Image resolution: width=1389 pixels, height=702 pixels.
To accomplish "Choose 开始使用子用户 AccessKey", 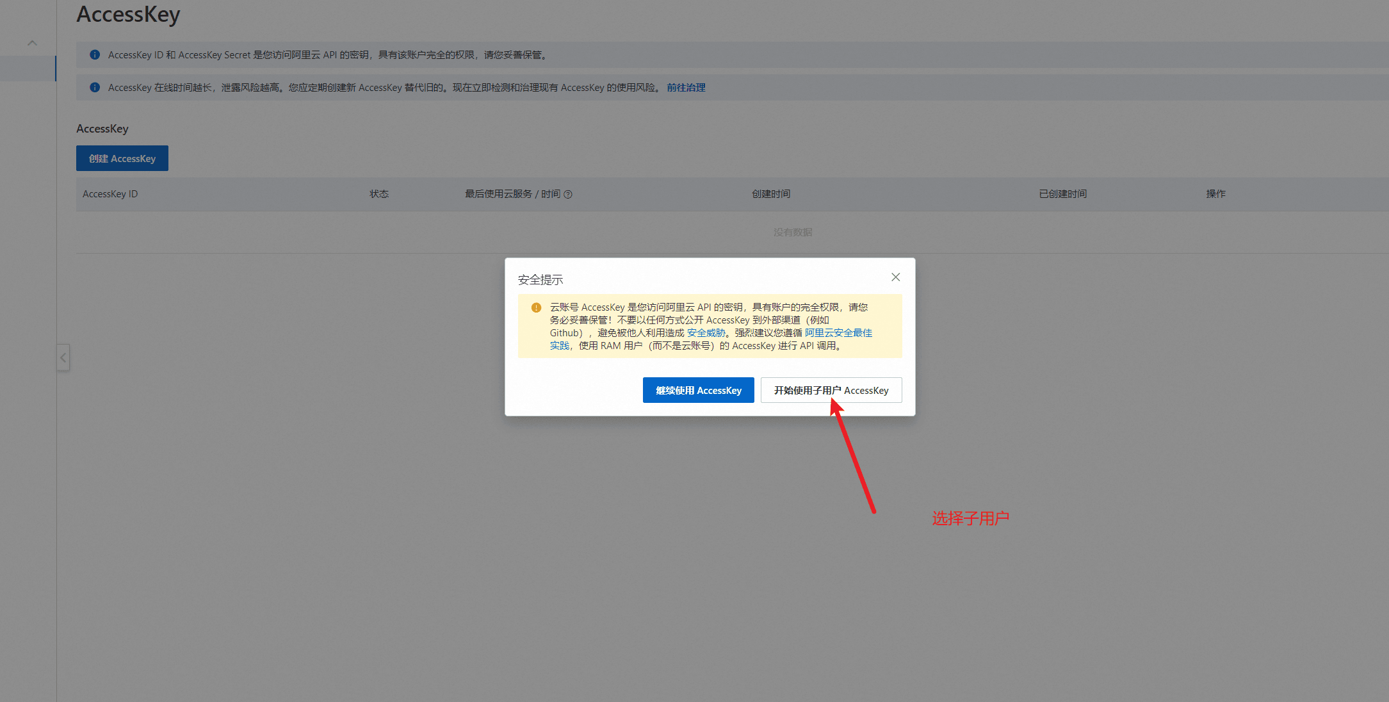I will pos(831,390).
